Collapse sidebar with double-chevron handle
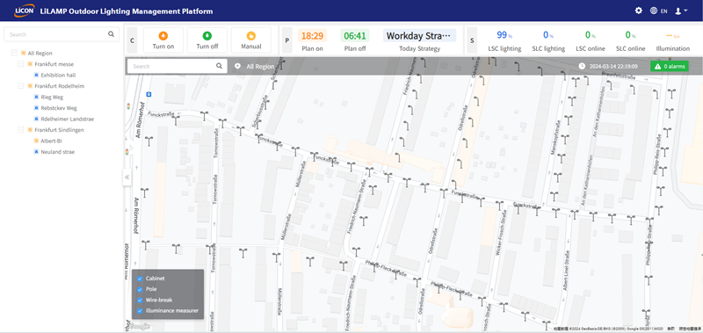Image resolution: width=703 pixels, height=333 pixels. pos(127,177)
